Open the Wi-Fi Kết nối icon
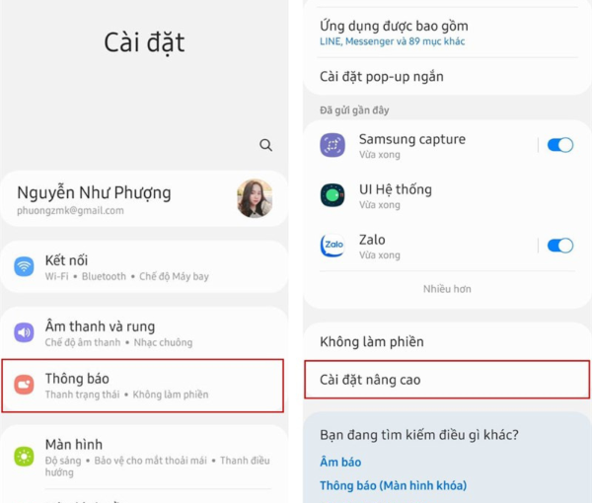The image size is (592, 503). [24, 266]
